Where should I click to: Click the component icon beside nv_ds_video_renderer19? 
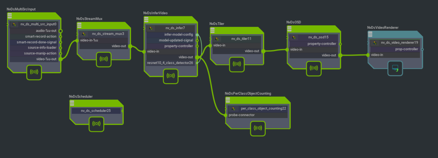point(375,43)
